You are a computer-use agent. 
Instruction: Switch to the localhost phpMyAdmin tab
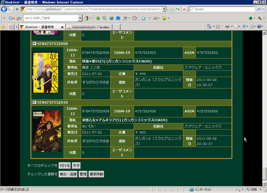[89, 27]
